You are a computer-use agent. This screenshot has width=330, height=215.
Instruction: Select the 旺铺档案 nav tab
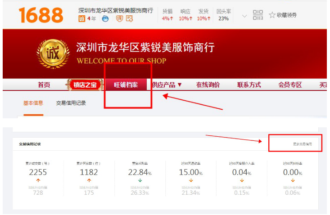[x=126, y=85]
